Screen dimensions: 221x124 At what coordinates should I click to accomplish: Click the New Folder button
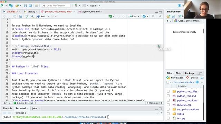[x=175, y=78]
